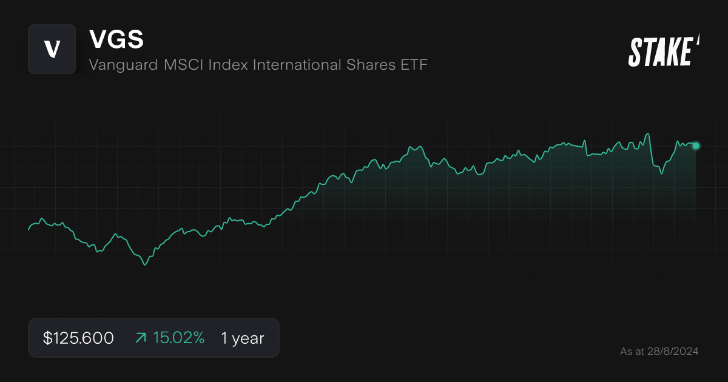The width and height of the screenshot is (728, 382).
Task: Open the timeframe selector showing 1 year
Action: (242, 338)
